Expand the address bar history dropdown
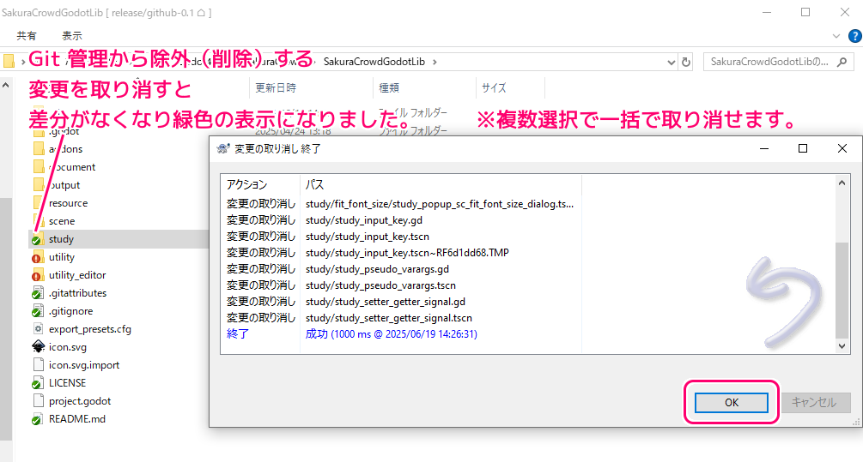The height and width of the screenshot is (462, 863). 671,62
